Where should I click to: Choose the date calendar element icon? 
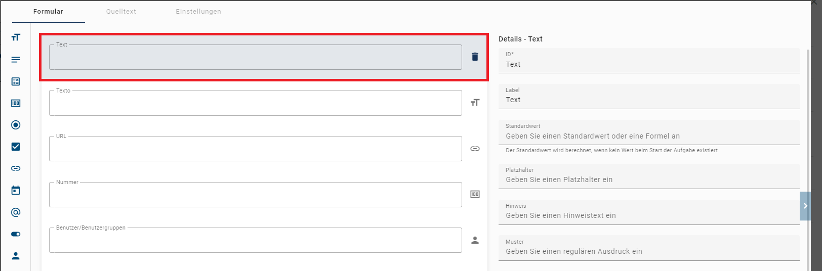(16, 190)
